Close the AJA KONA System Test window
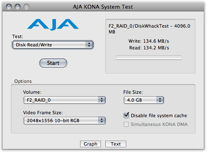The height and width of the screenshot is (154, 208). [x=9, y=7]
